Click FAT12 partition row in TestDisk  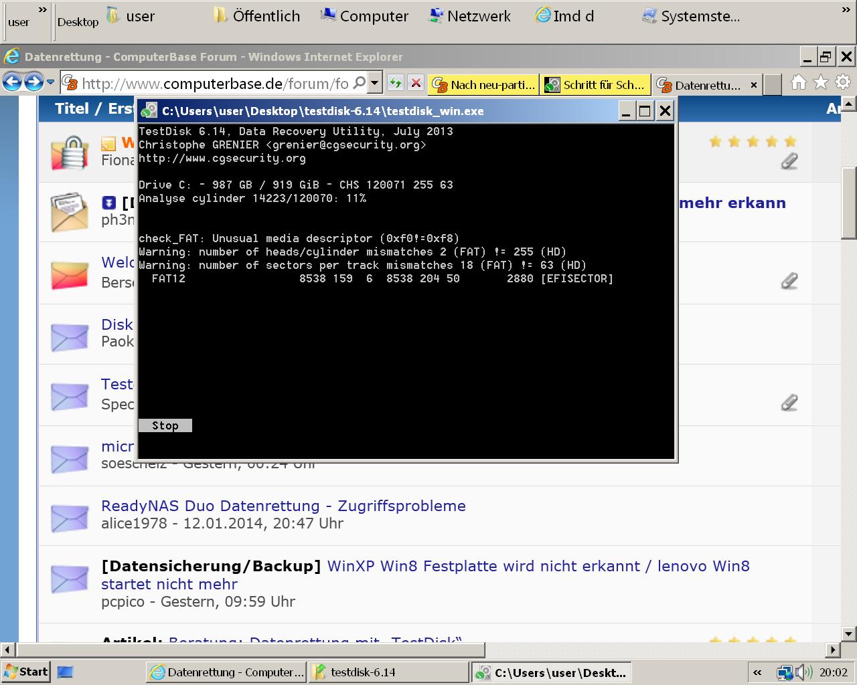pos(382,278)
